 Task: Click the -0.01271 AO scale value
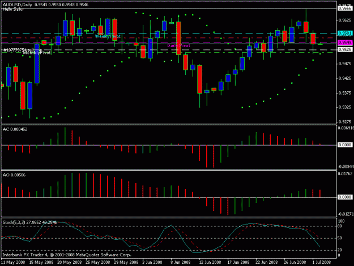(346, 214)
